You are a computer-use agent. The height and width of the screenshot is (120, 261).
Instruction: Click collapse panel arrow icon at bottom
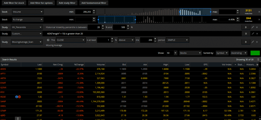(x=18, y=118)
